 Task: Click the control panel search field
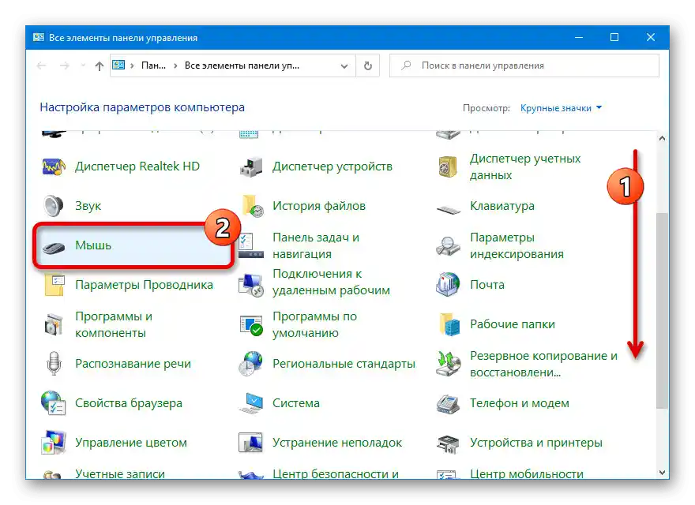[x=524, y=65]
